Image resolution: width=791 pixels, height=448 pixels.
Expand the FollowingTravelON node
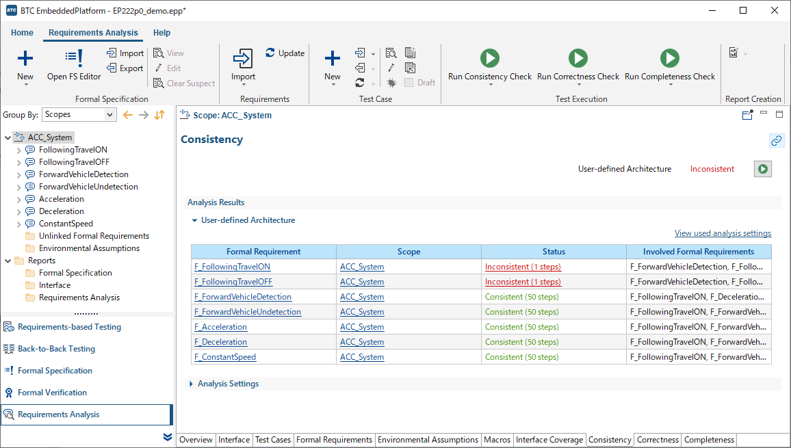click(18, 150)
